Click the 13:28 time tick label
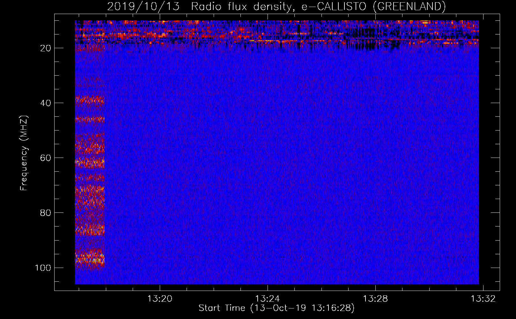516x319 pixels. (x=375, y=299)
